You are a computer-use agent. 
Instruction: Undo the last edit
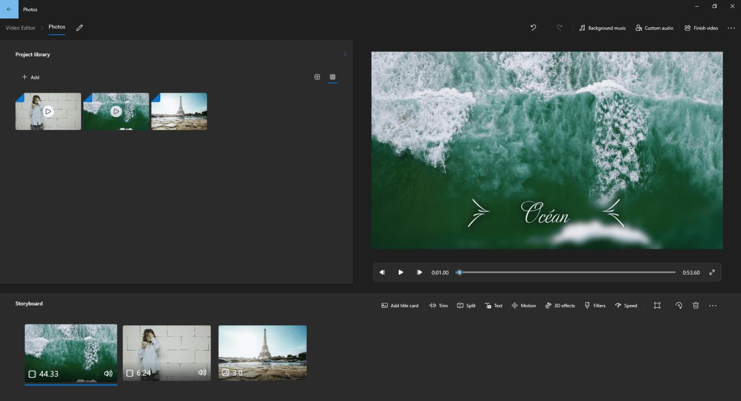click(x=533, y=28)
